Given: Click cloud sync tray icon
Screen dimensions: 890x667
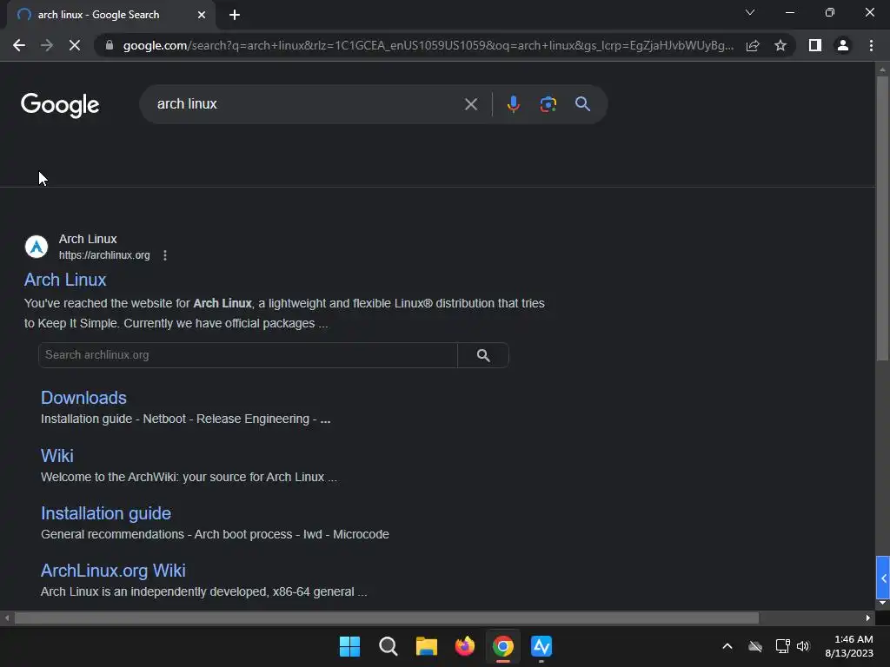Looking at the screenshot, I should pyautogui.click(x=755, y=646).
